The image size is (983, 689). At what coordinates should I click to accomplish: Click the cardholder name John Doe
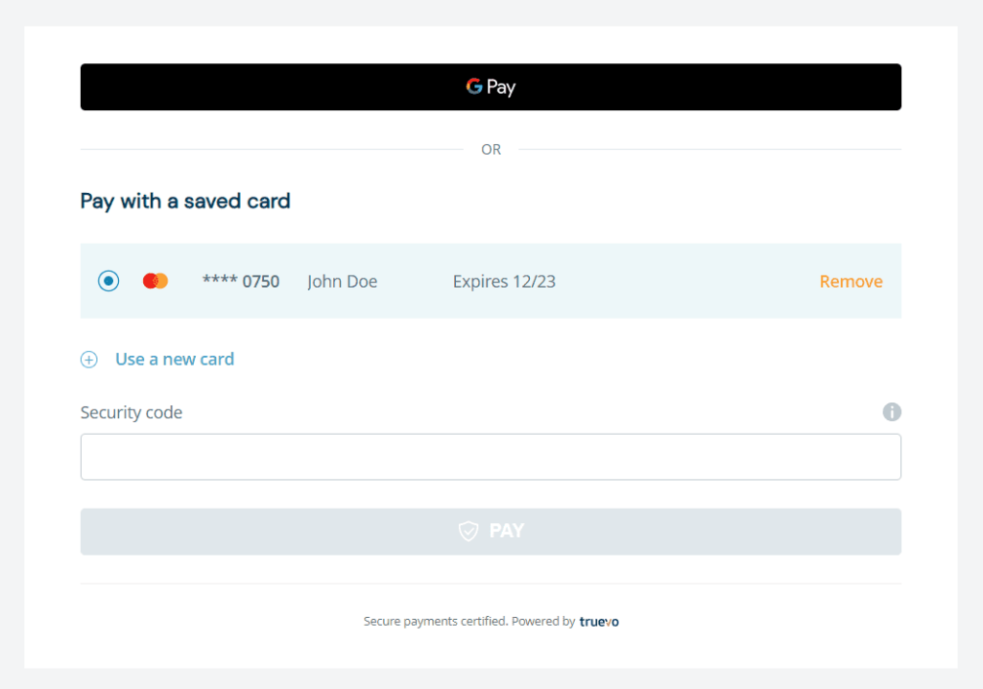(342, 281)
